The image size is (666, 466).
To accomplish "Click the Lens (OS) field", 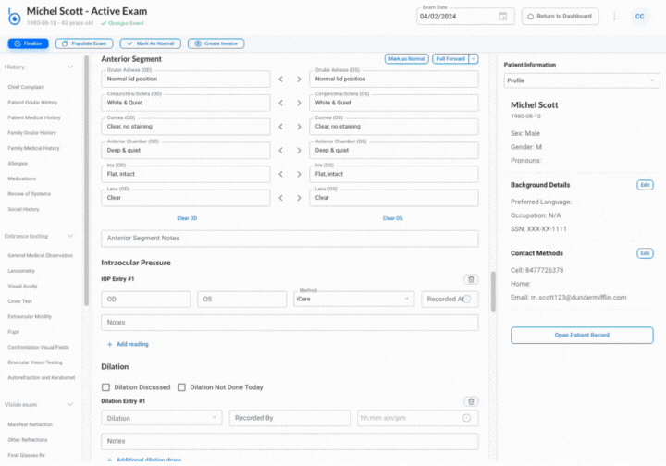I will (x=394, y=198).
